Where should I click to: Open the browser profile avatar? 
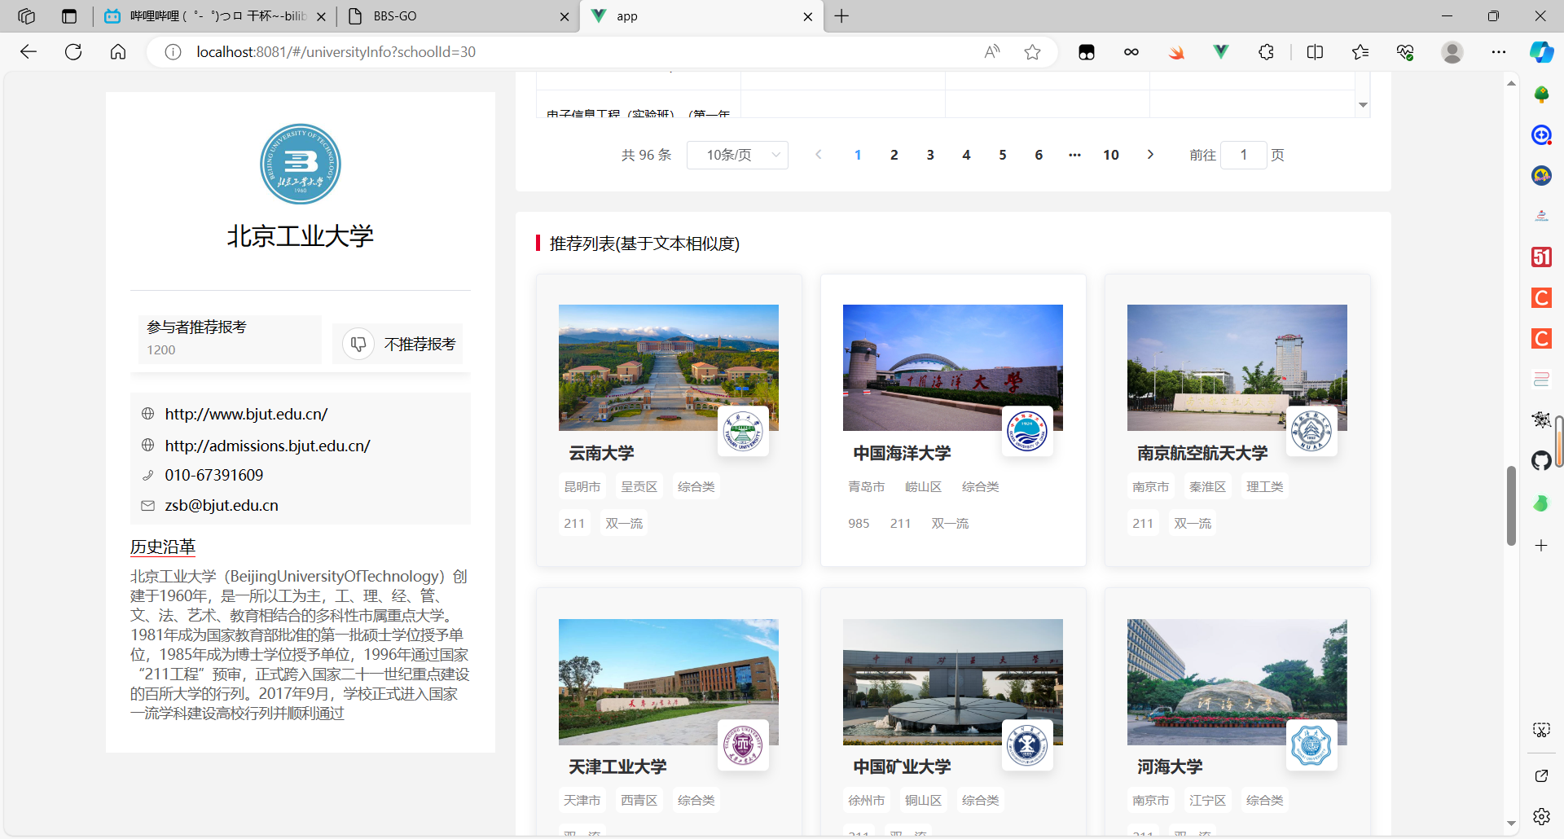pos(1452,52)
